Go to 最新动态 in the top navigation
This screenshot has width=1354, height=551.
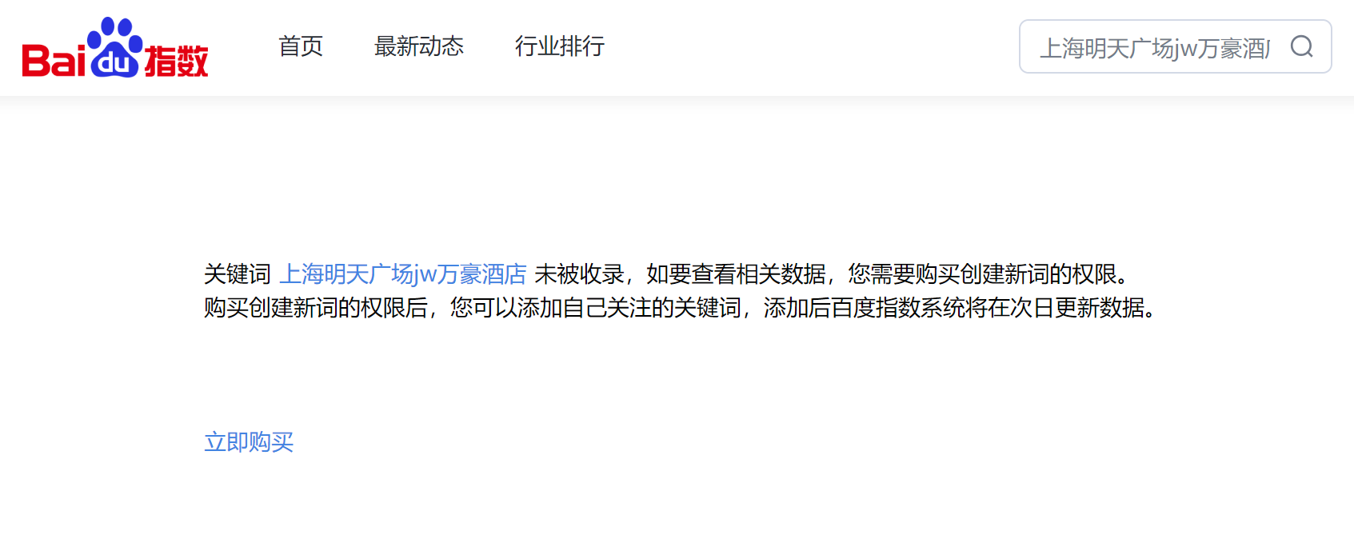(x=419, y=46)
